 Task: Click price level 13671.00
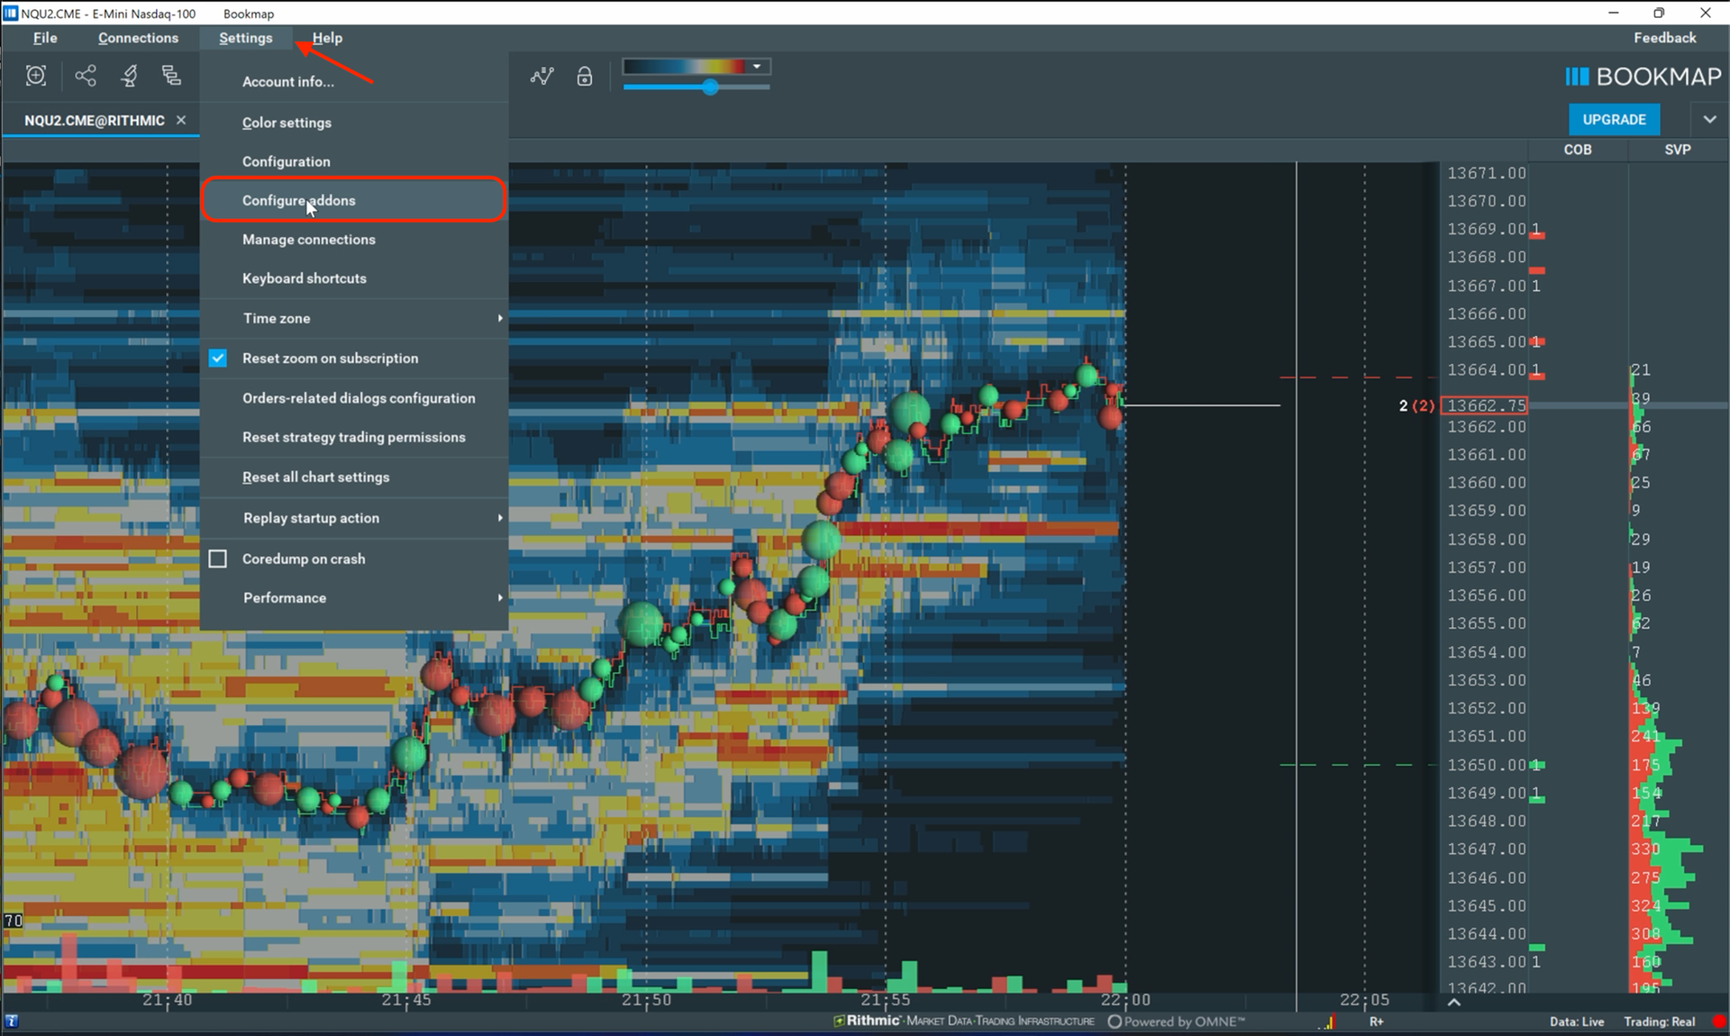click(x=1486, y=173)
